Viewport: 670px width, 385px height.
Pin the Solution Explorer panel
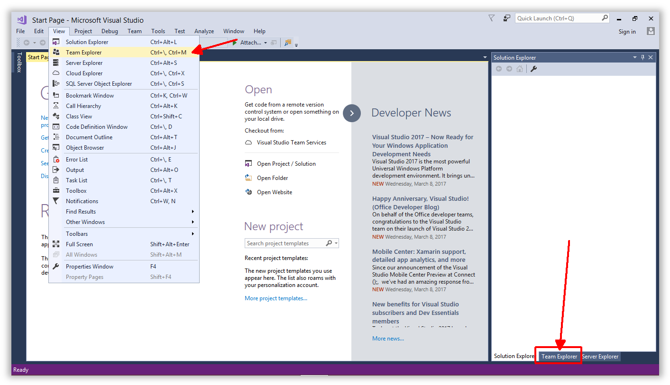(643, 57)
